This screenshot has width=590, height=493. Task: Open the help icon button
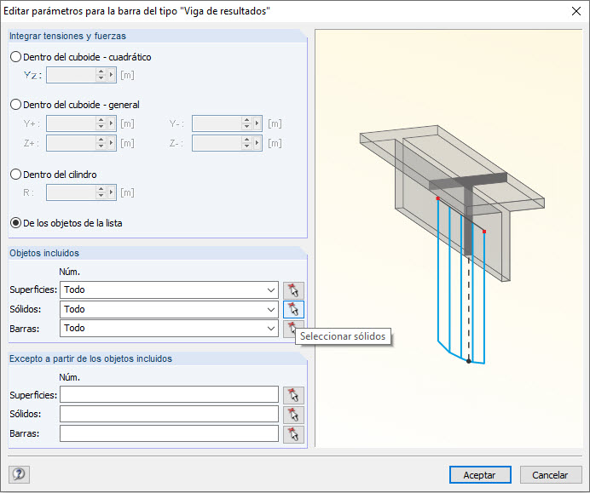point(19,474)
